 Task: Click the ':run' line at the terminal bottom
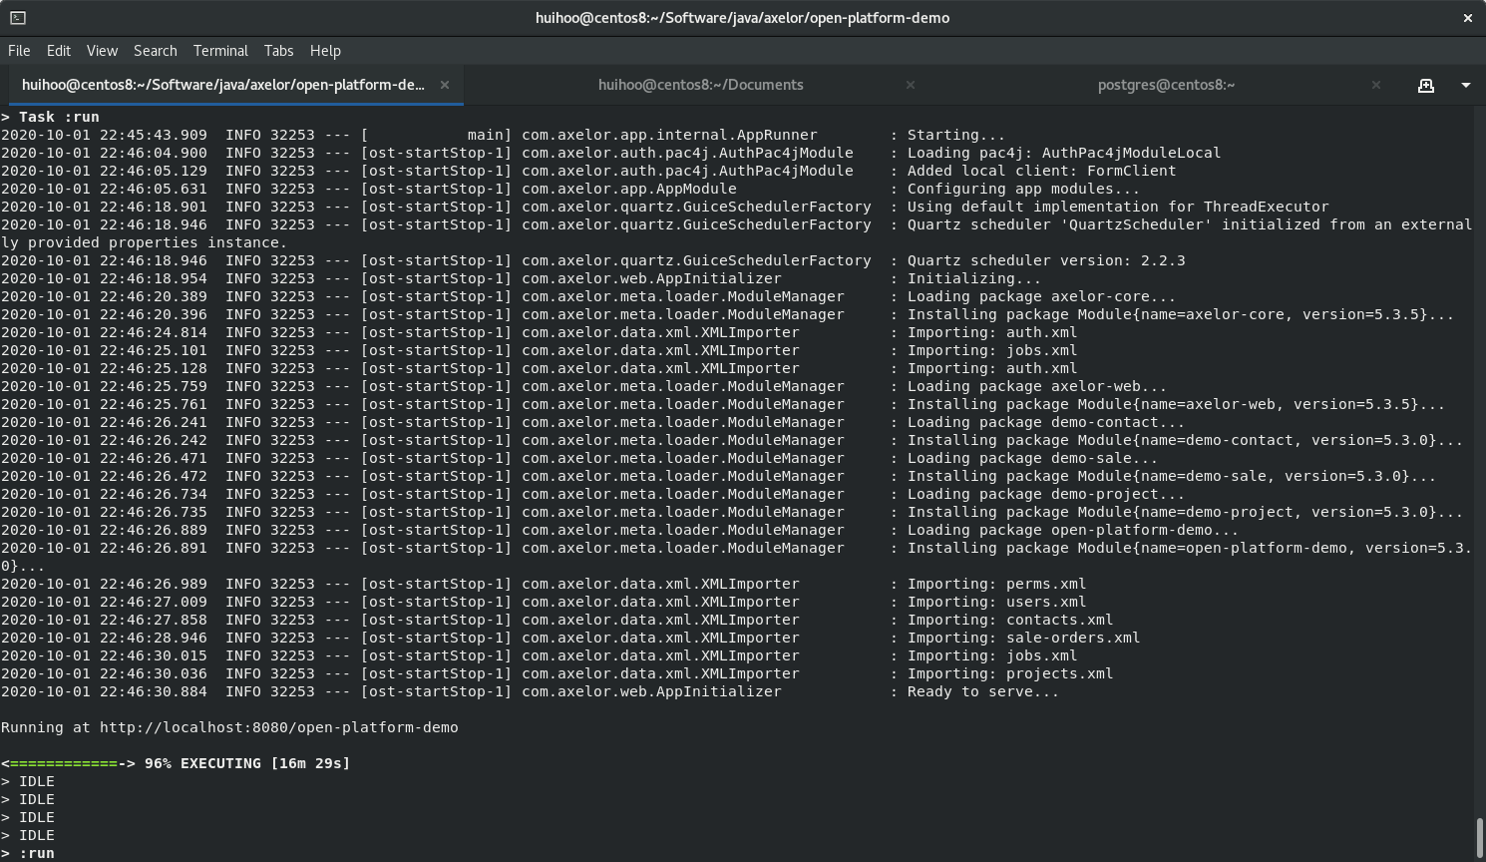[37, 853]
